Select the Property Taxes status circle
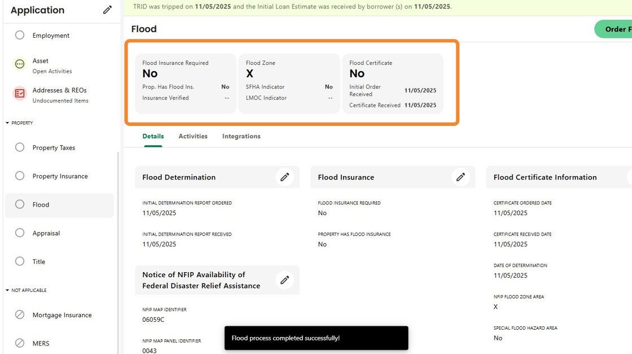632x354 pixels. click(x=20, y=147)
